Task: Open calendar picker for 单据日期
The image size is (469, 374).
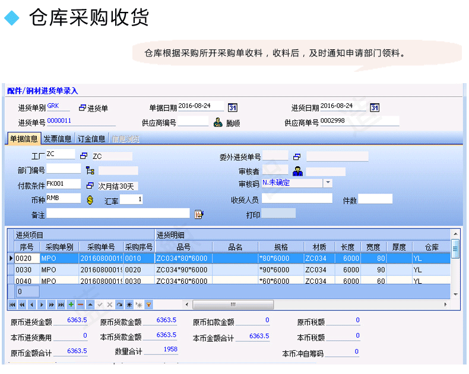Action: click(232, 107)
